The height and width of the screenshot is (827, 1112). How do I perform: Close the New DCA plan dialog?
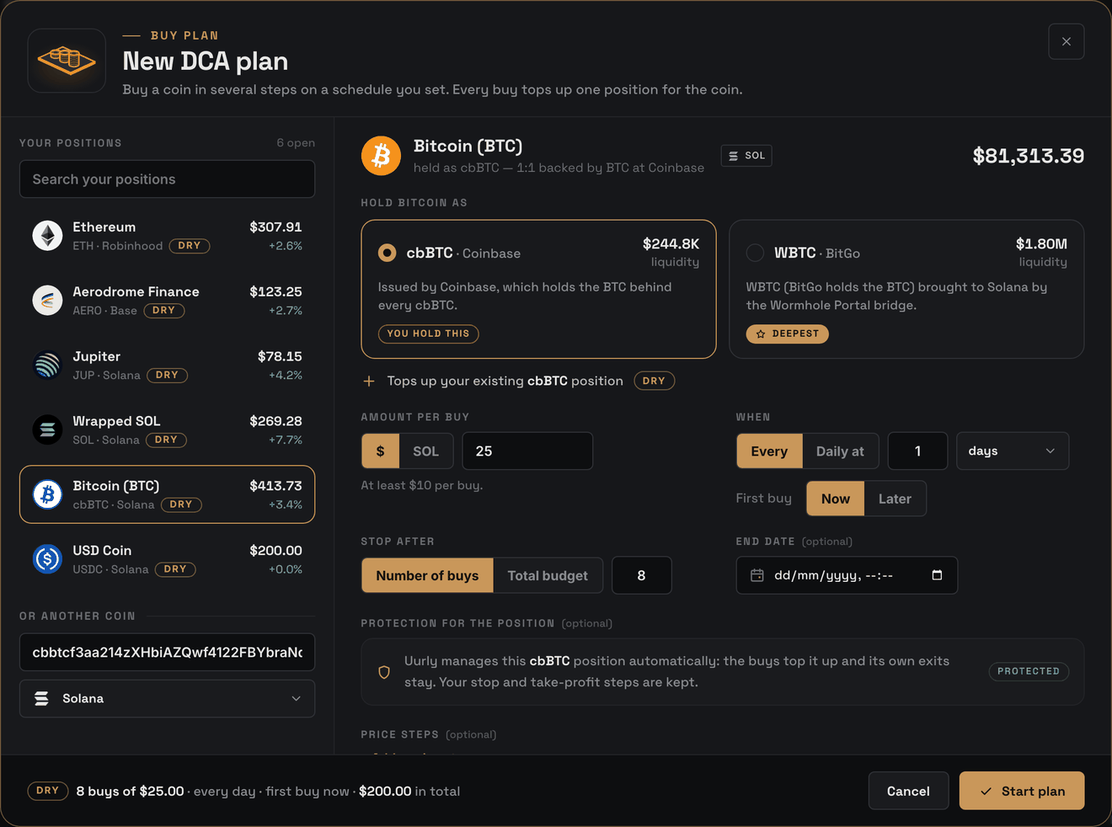tap(1067, 41)
